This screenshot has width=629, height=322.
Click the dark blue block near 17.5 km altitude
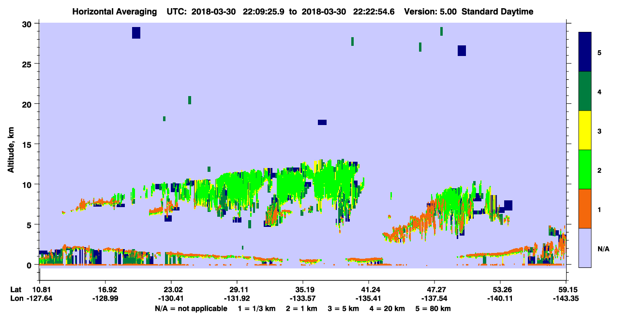(322, 122)
